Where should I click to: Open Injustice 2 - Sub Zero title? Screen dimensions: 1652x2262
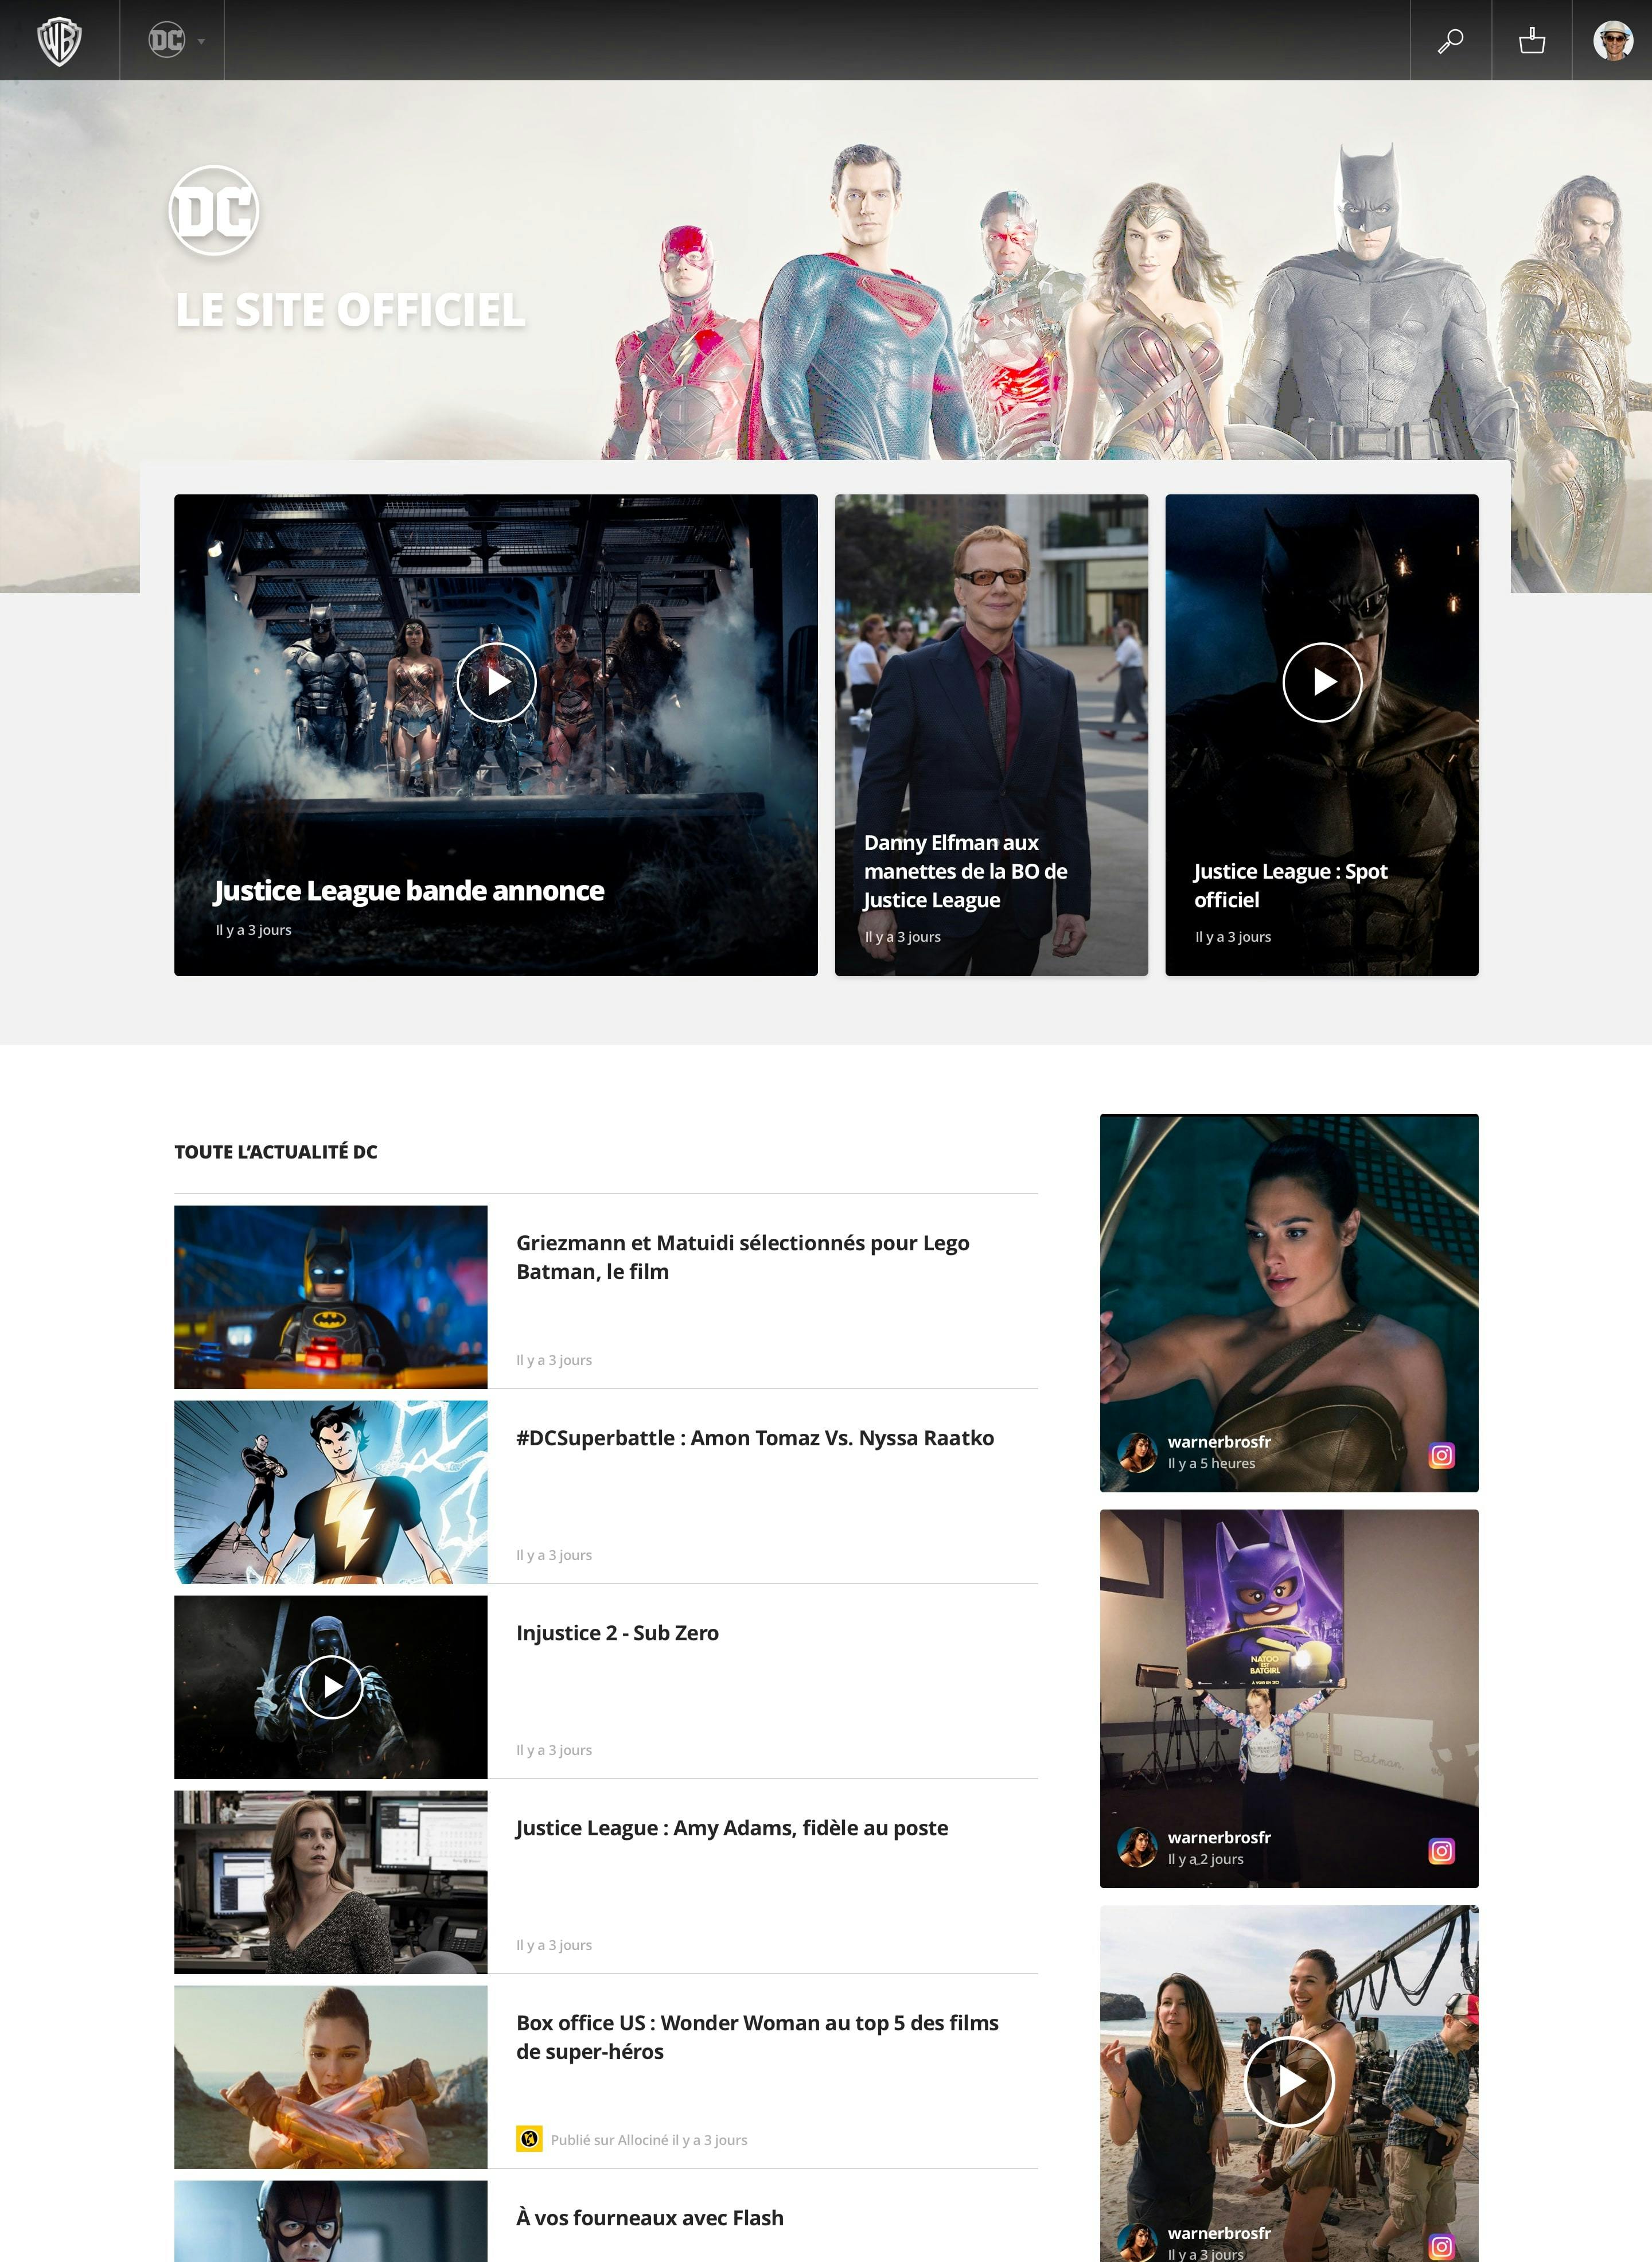tap(617, 1632)
